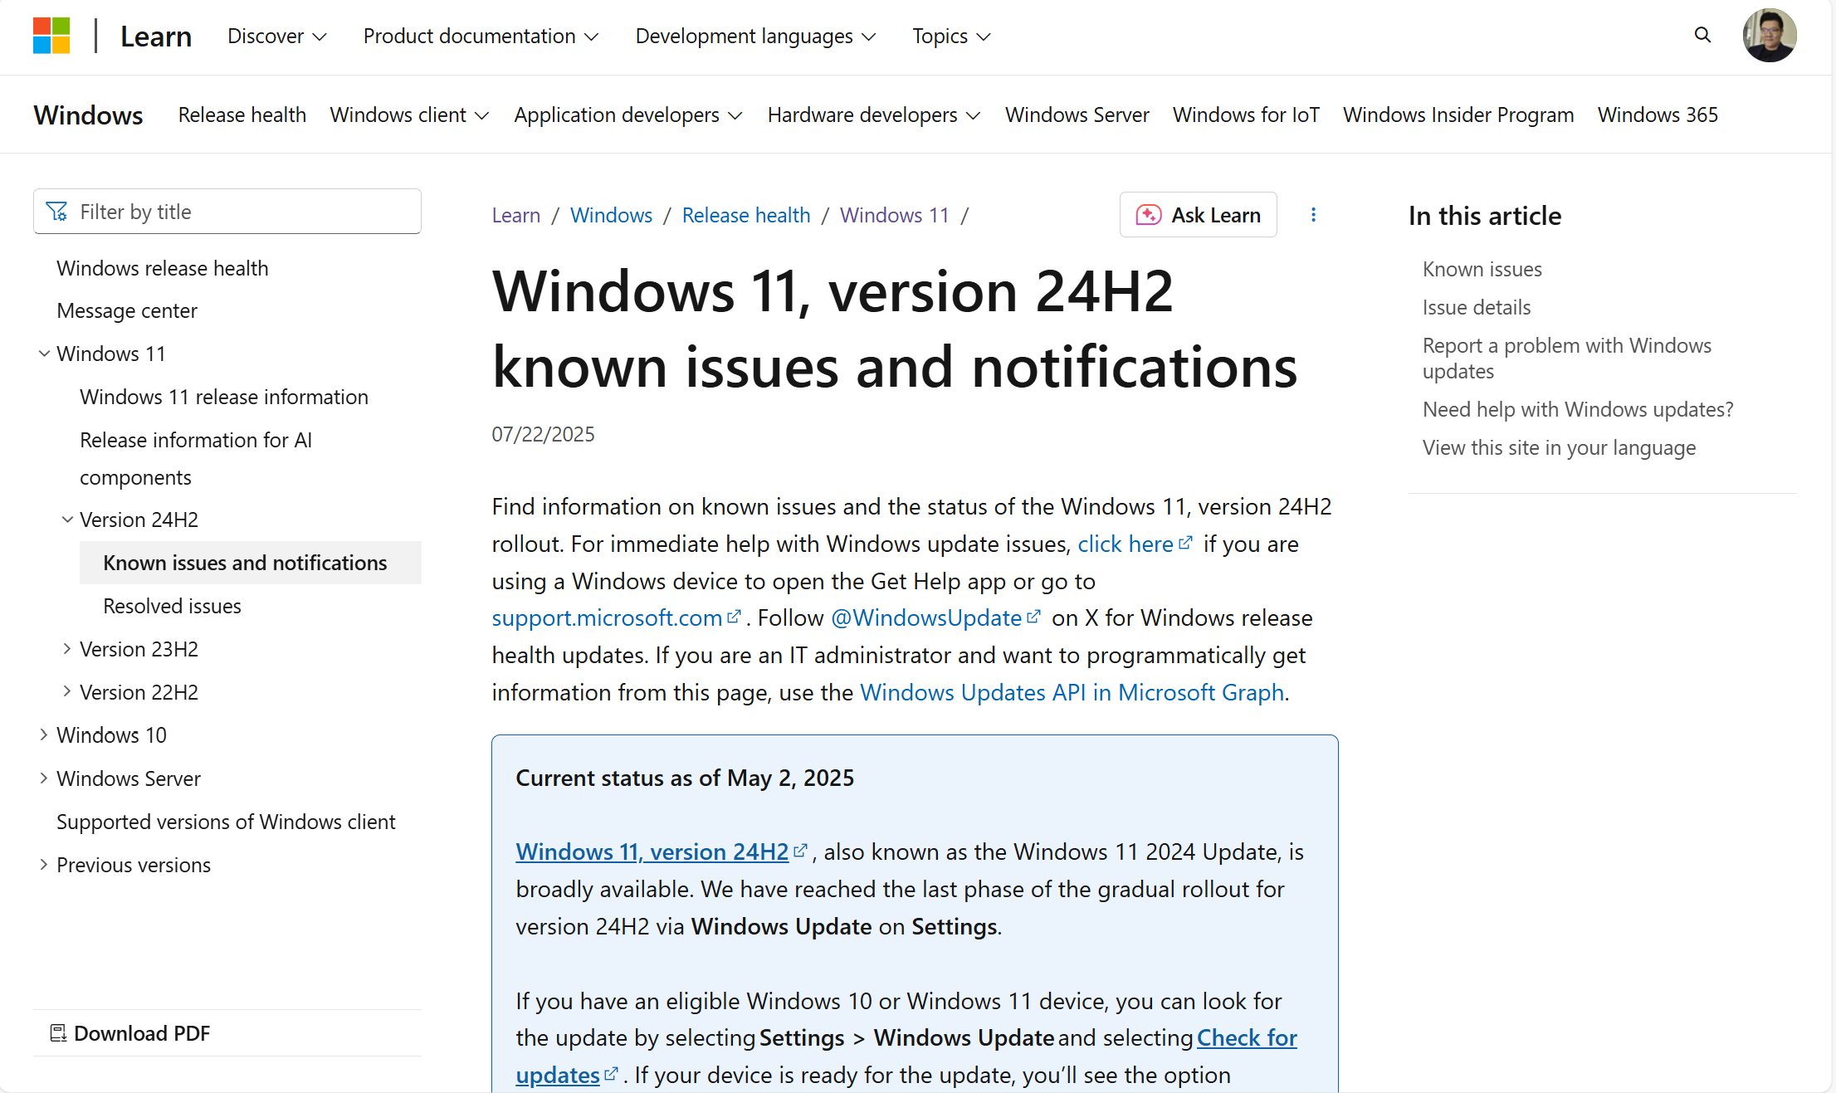Screen dimensions: 1836x1093
Task: Open Windows 11 release information item
Action: point(224,397)
